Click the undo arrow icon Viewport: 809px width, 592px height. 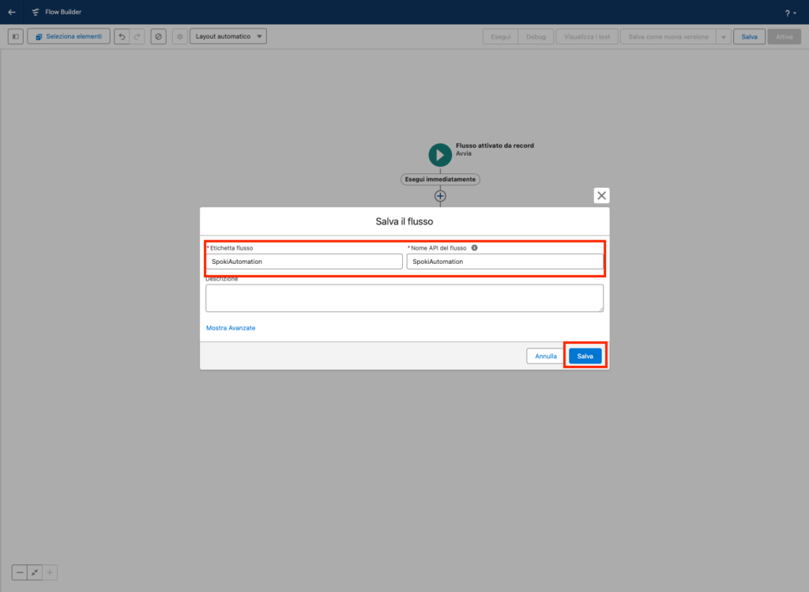click(x=122, y=36)
